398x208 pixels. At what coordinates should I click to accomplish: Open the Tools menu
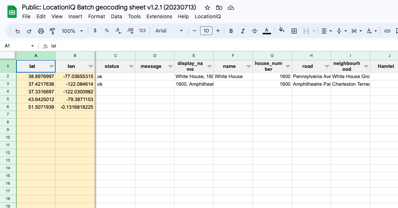point(134,16)
